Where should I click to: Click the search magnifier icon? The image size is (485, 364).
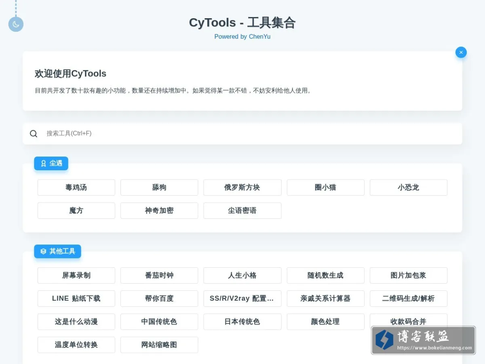[x=34, y=133]
